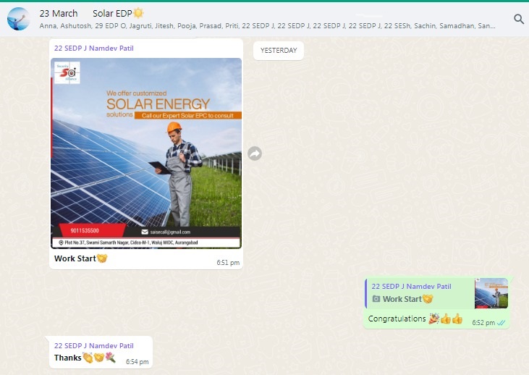529x375 pixels.
Task: Click the mail icon in the poster
Action: 145,232
